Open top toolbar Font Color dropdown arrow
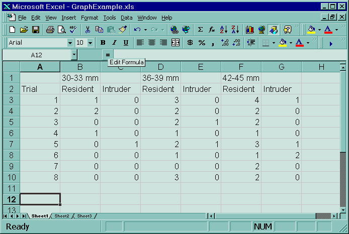 tap(336, 30)
